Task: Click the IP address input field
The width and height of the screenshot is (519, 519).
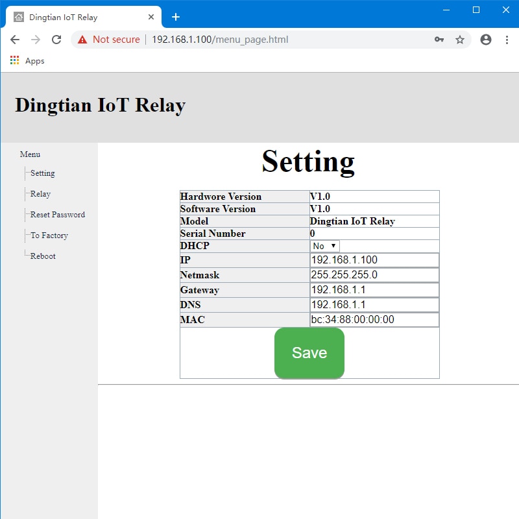Action: coord(374,260)
